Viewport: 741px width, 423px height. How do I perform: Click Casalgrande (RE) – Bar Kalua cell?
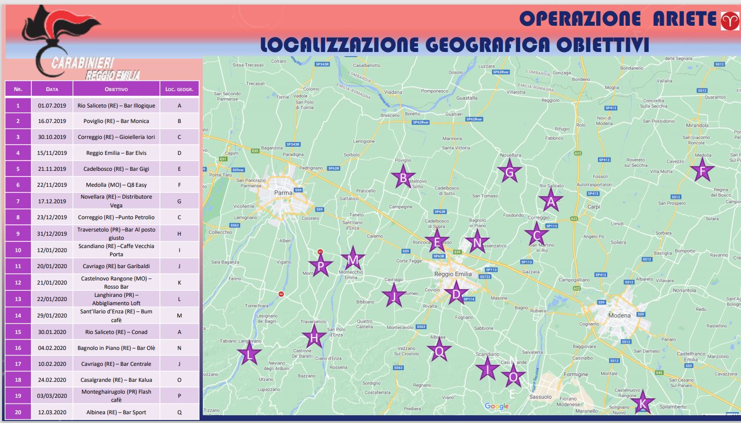tap(116, 380)
